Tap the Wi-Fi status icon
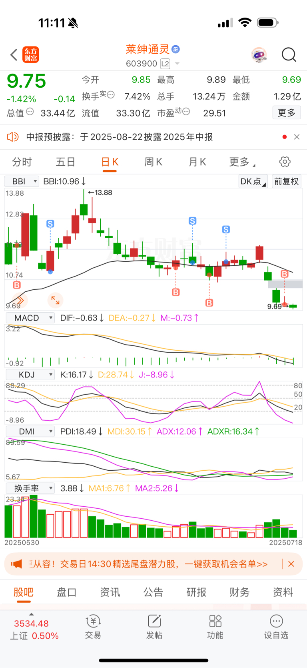The width and height of the screenshot is (307, 668). point(245,23)
